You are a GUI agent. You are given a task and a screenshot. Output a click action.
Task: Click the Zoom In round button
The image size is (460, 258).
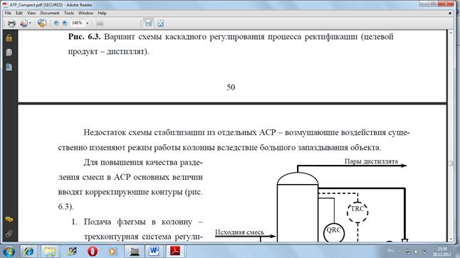[65, 23]
